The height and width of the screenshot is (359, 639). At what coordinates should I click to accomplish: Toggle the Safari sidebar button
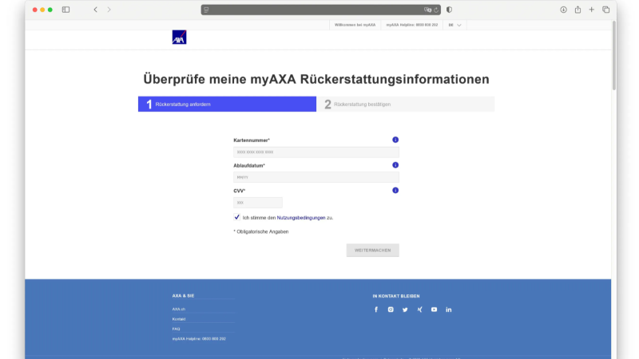(65, 10)
